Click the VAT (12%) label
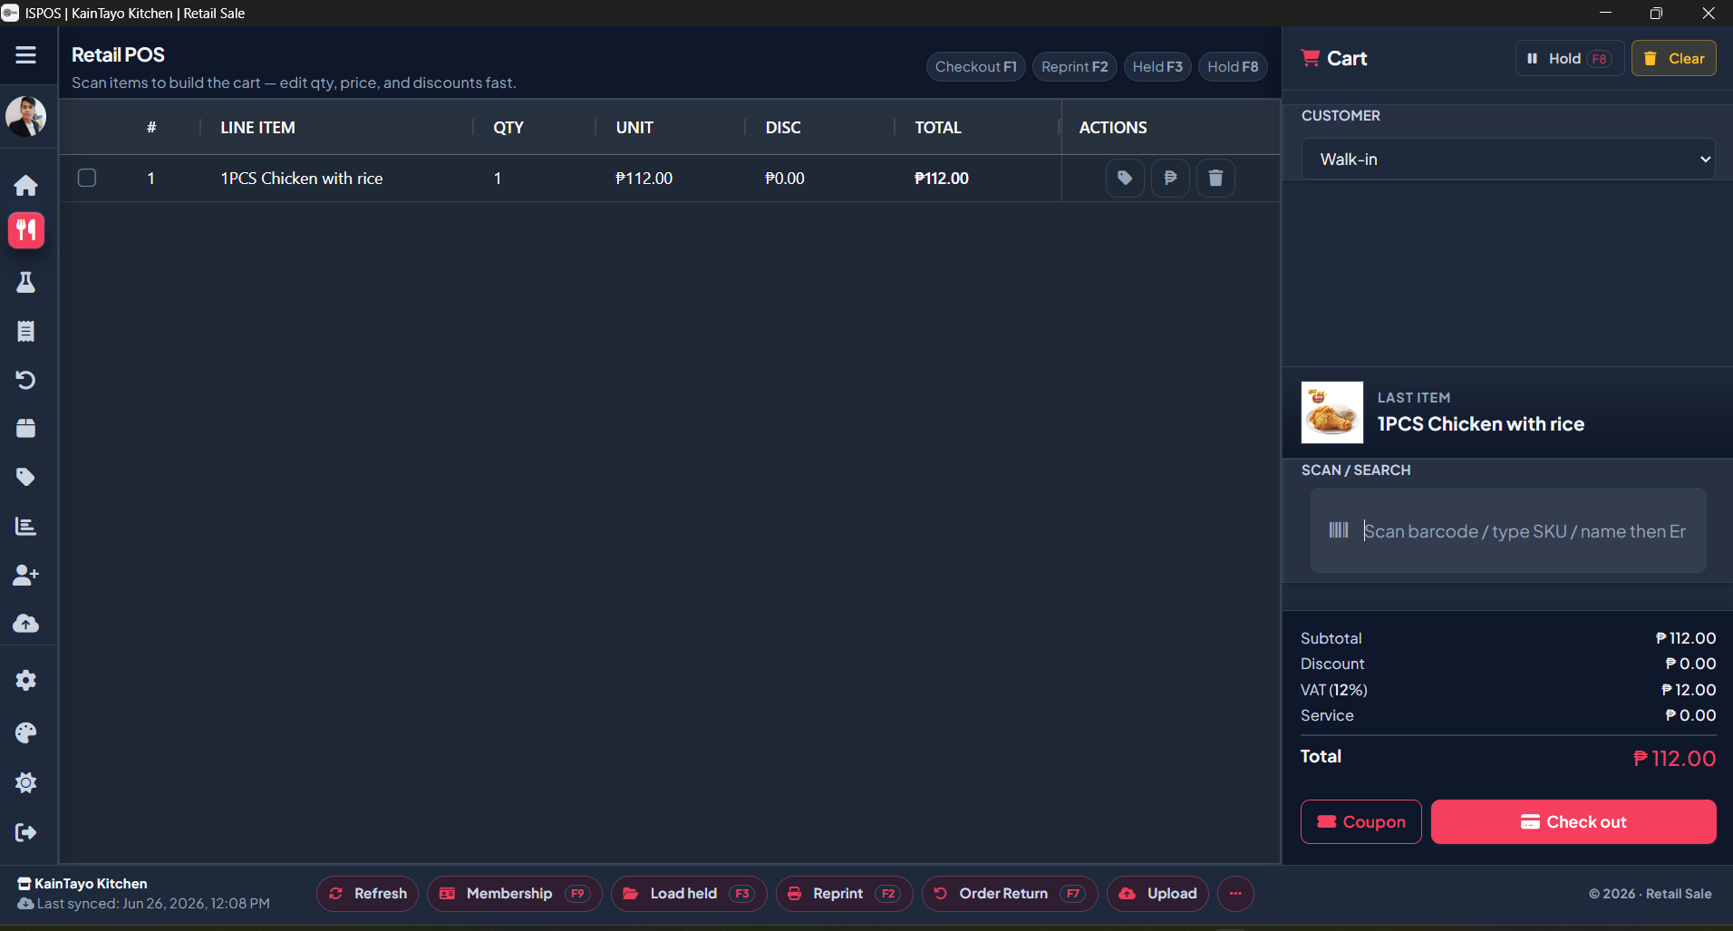Image resolution: width=1733 pixels, height=931 pixels. click(1334, 690)
